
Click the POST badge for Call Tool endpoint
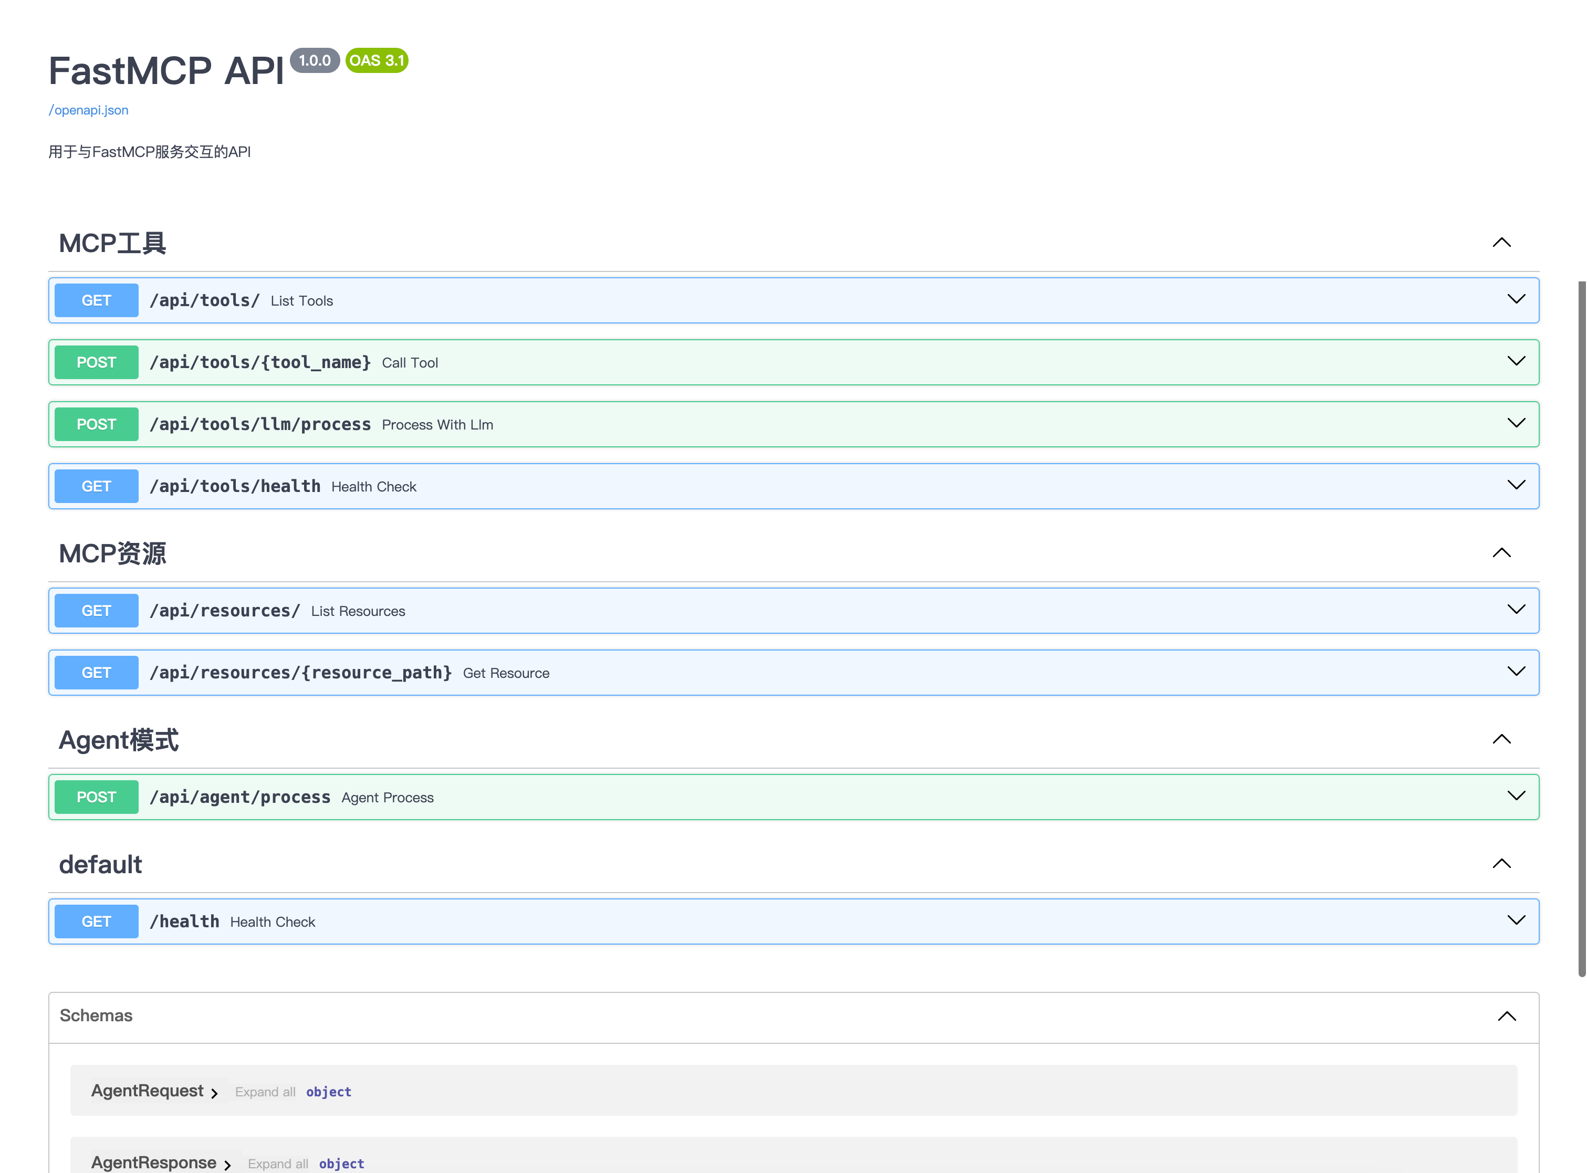[96, 362]
